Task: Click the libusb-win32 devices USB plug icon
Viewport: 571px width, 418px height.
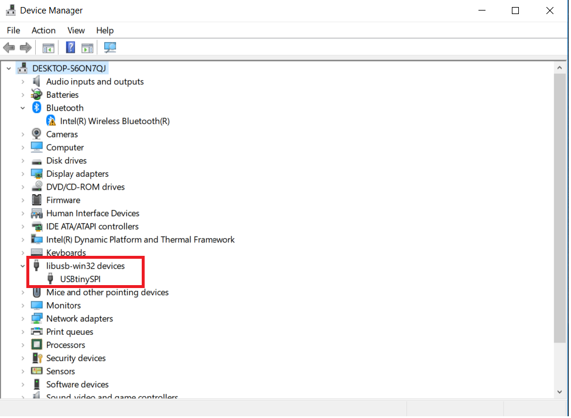Action: click(x=36, y=266)
